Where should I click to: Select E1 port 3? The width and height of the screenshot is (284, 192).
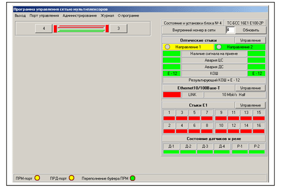click(182, 113)
